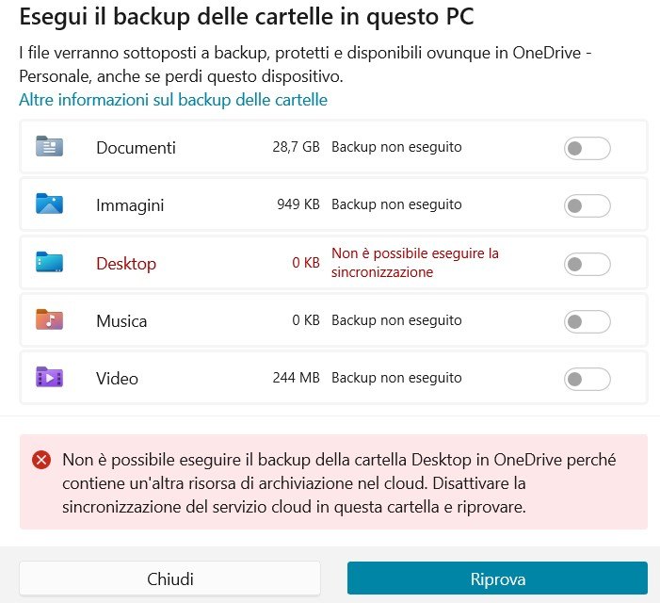Click the Immagini row backup status text
Screen dimensions: 660x603
coord(396,204)
